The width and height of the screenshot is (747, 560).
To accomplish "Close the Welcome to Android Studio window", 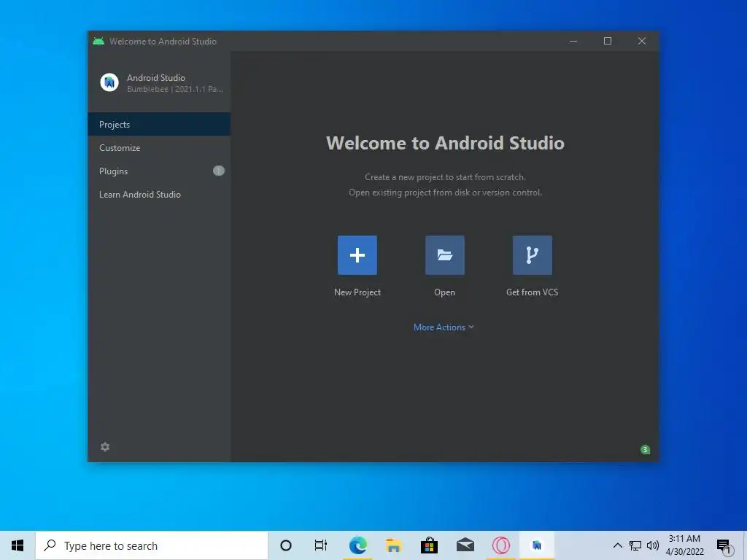I will [642, 42].
